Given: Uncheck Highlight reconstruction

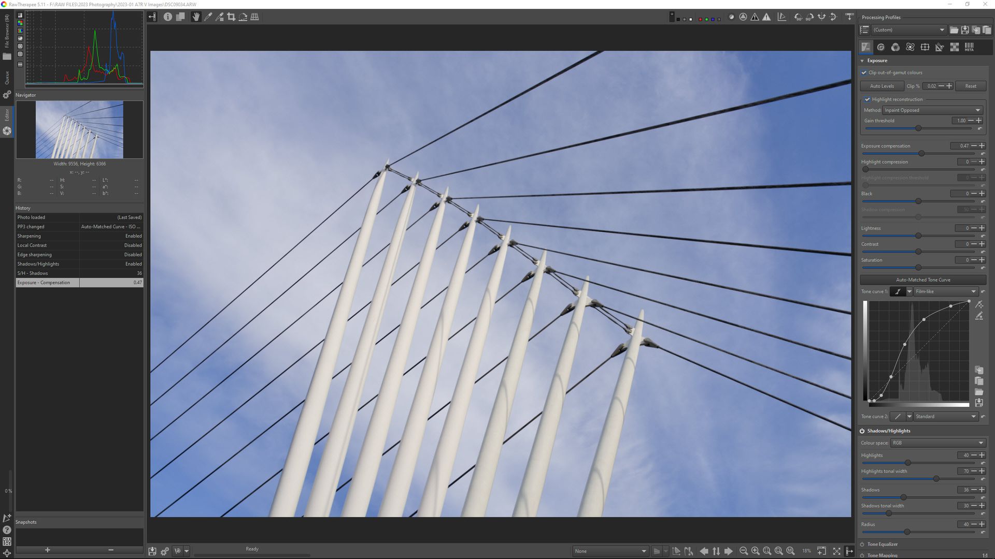Looking at the screenshot, I should click(x=868, y=99).
